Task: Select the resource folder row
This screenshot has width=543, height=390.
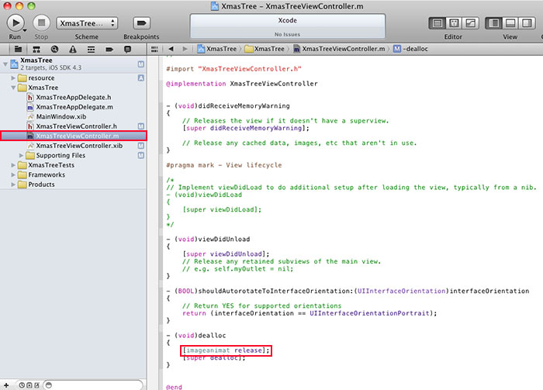Action: (x=74, y=78)
